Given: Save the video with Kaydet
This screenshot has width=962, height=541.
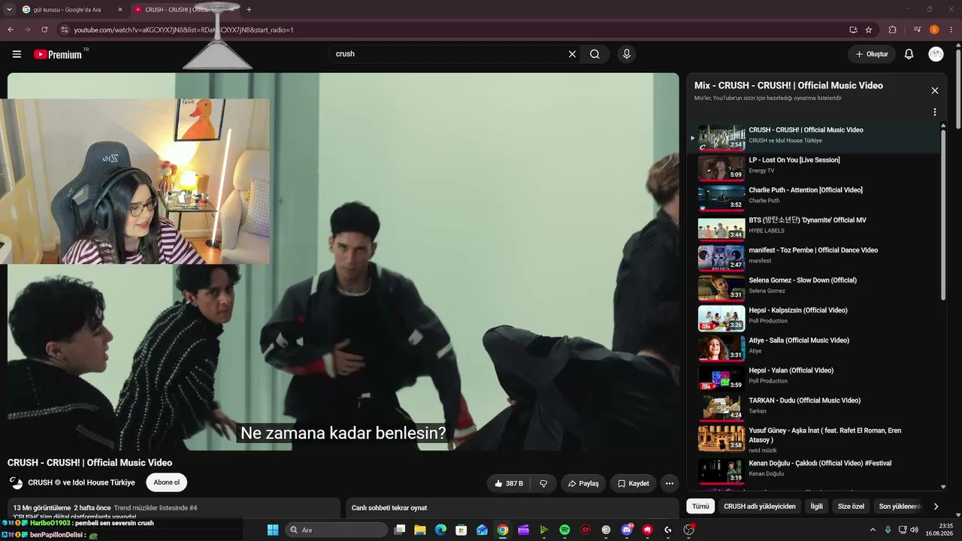Looking at the screenshot, I should pos(633,483).
